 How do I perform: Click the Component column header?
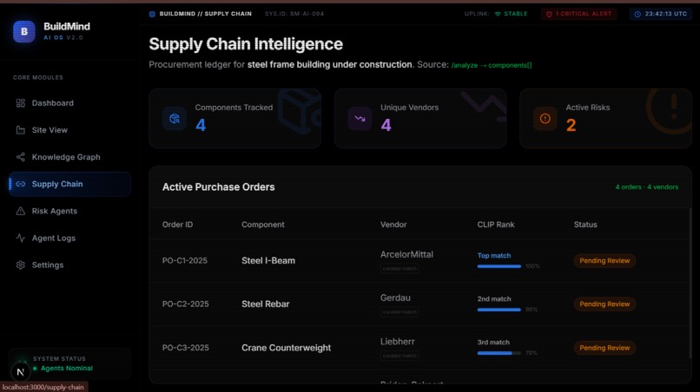(263, 225)
